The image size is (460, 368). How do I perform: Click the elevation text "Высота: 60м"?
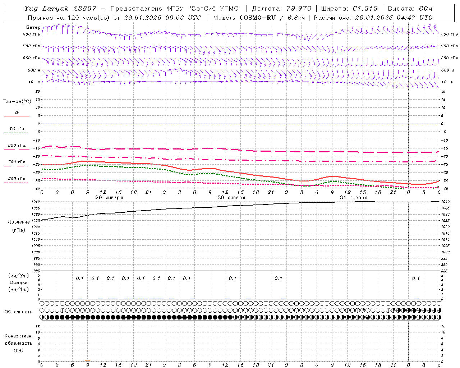pos(410,9)
